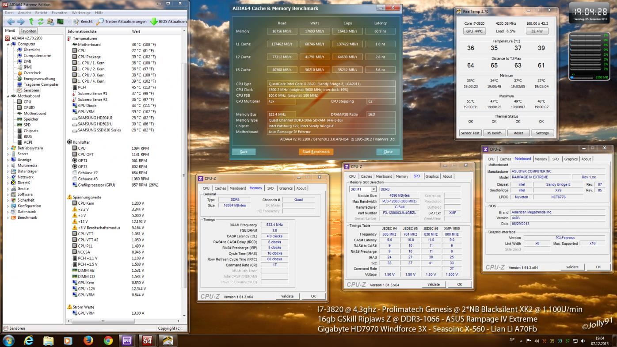
Task: Open the Slot #1 dropdown in CPU-Z SPD
Action: (x=374, y=189)
